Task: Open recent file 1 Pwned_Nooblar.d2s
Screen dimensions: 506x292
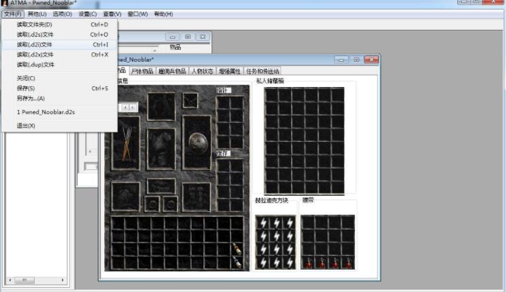Action: coord(59,112)
